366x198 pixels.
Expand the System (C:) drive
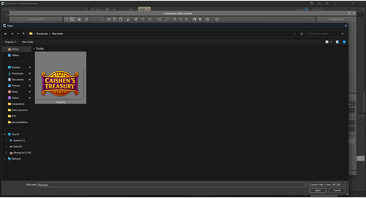pos(6,140)
